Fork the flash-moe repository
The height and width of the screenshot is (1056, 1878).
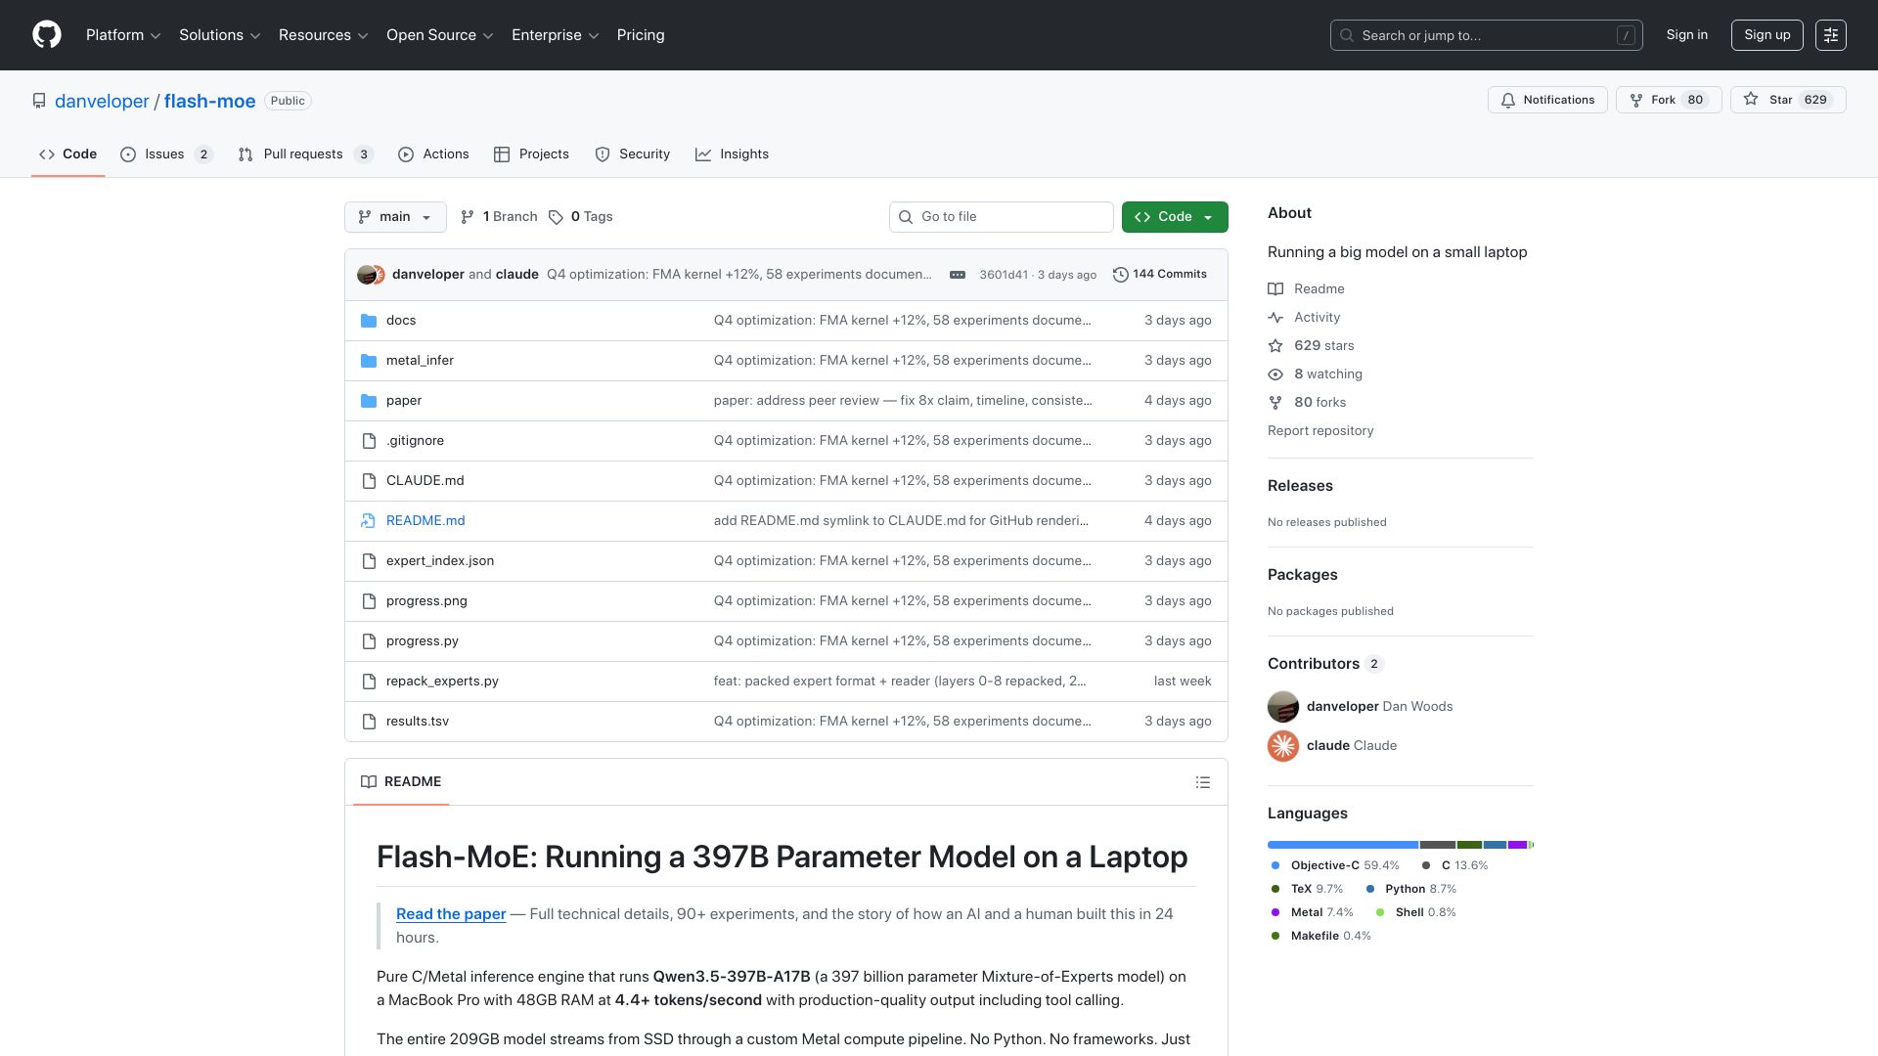[1669, 100]
